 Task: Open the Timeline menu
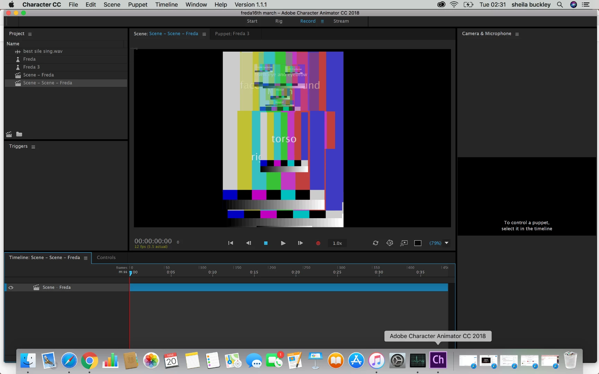[x=166, y=5]
